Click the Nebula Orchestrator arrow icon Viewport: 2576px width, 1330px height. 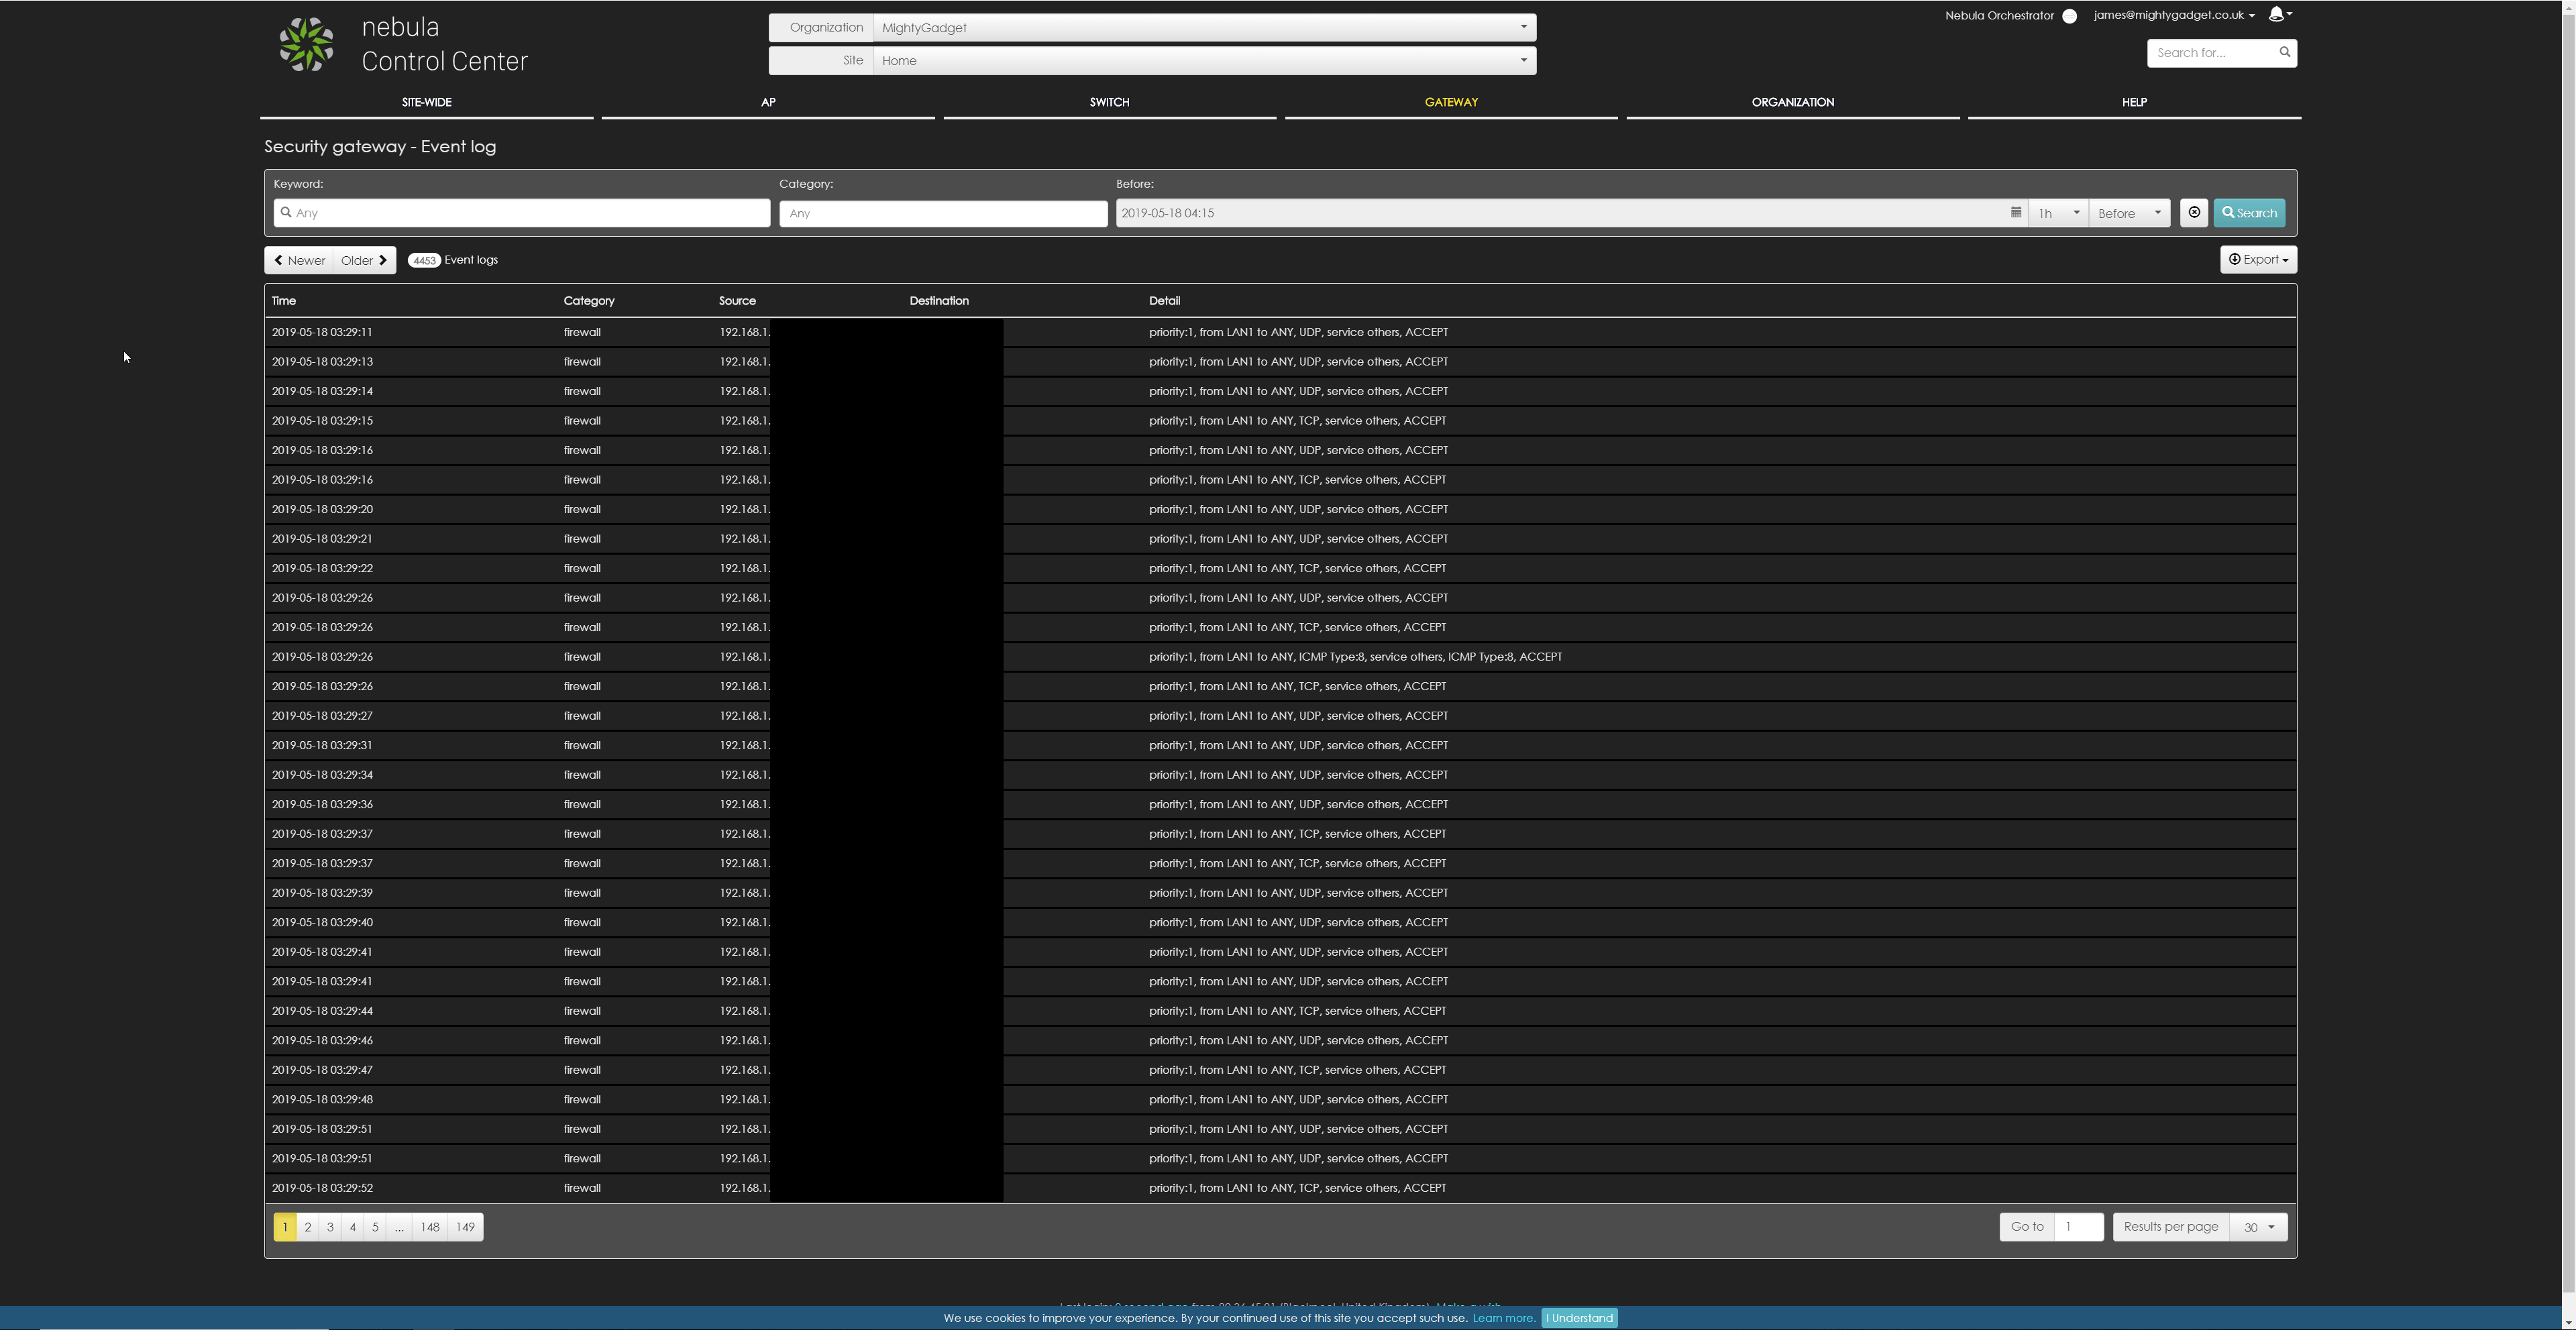[x=2069, y=16]
